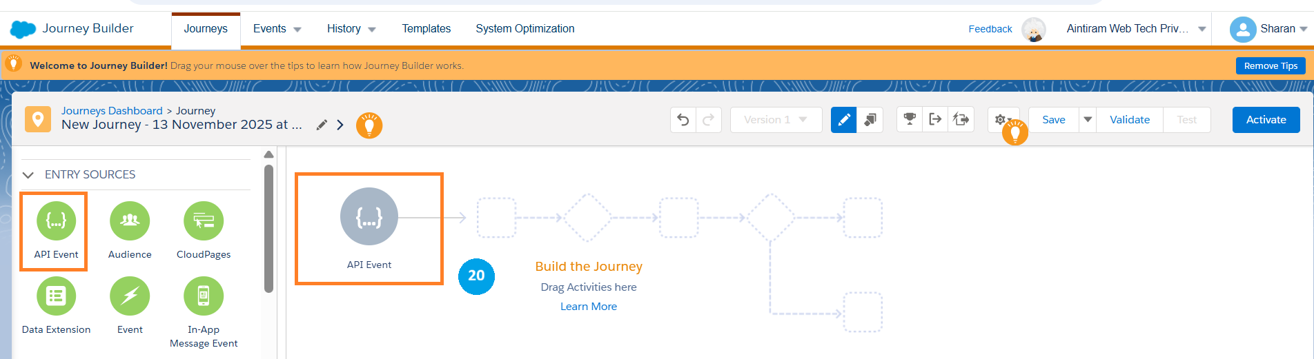This screenshot has width=1314, height=359.
Task: Click the entry sources panel scrollbar
Action: point(268,227)
